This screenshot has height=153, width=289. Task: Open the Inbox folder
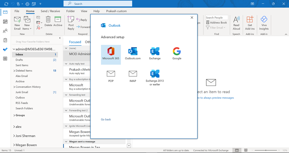click(35, 55)
